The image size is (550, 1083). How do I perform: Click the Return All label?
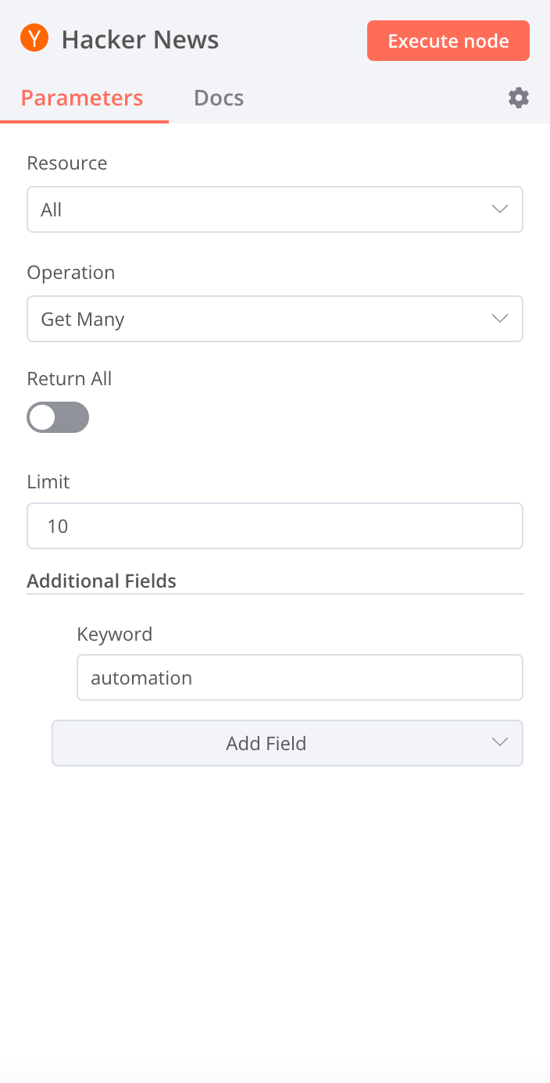pos(70,379)
